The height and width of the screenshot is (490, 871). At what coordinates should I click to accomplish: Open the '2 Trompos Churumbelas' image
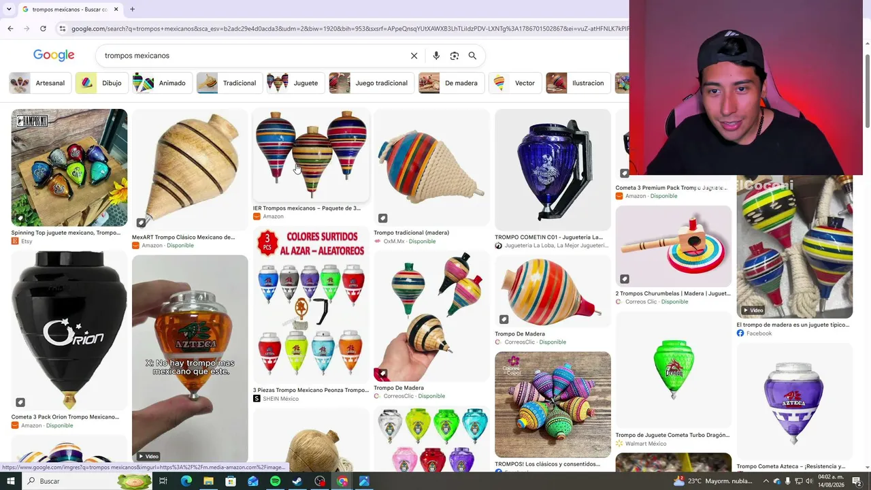pos(674,246)
